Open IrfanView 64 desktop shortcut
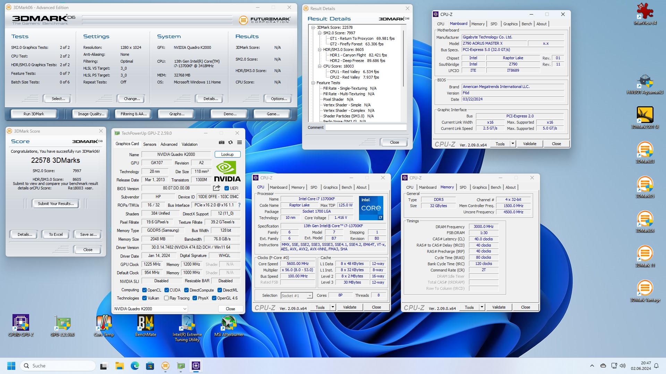The width and height of the screenshot is (666, 374). coord(645,14)
